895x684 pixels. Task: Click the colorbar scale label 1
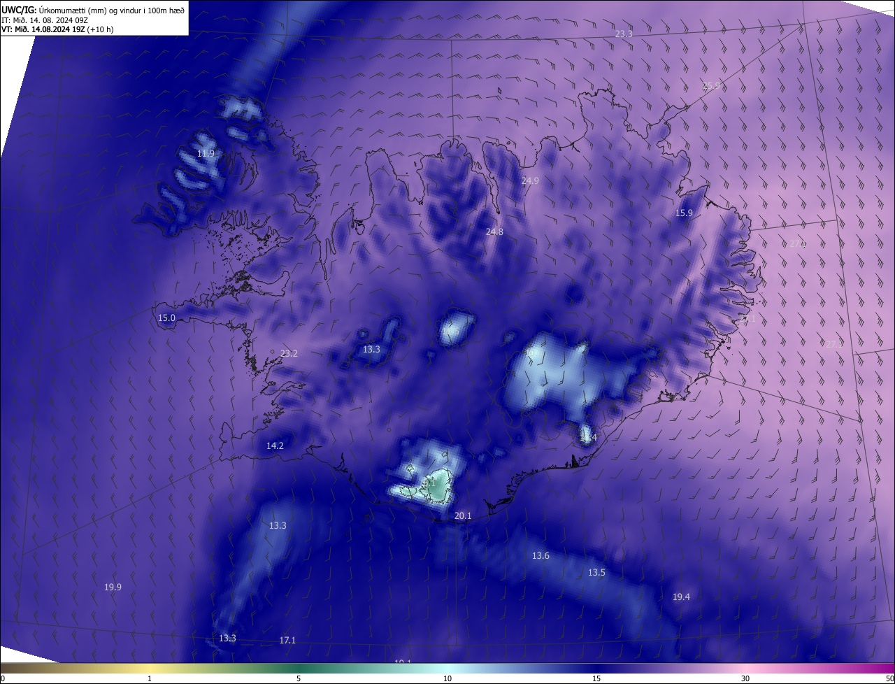[150, 678]
